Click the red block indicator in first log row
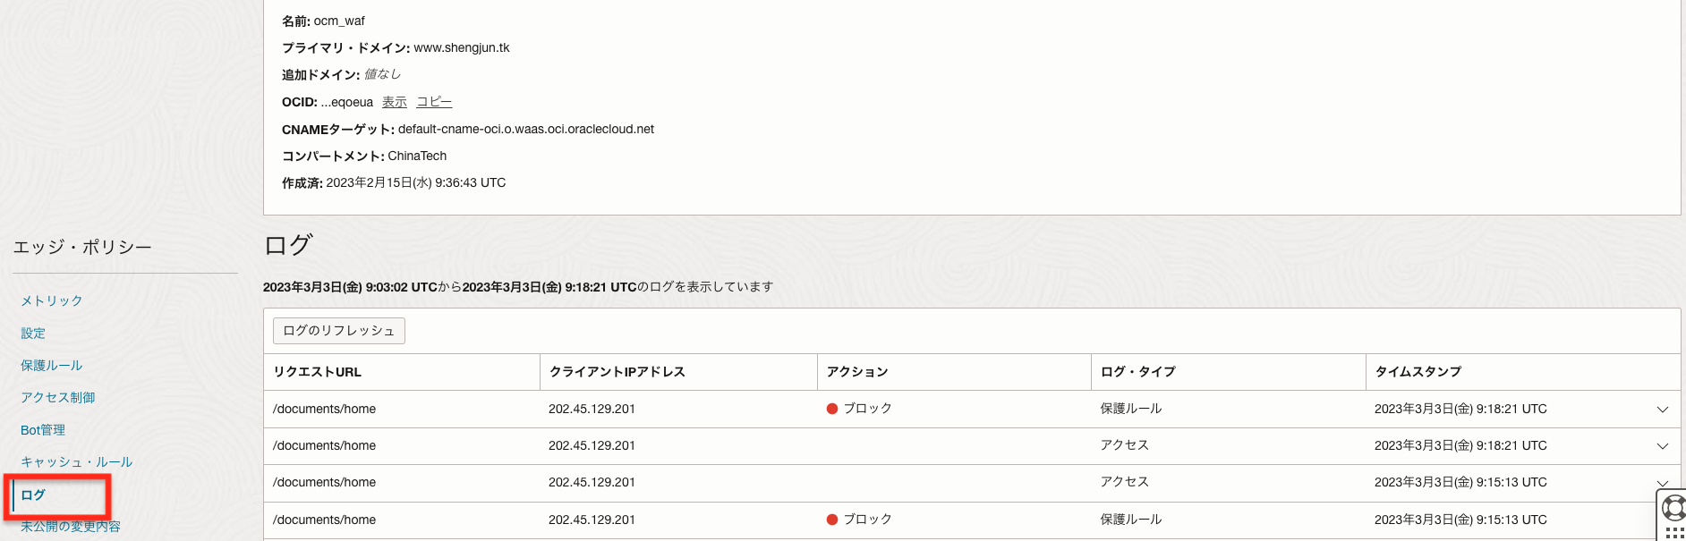The height and width of the screenshot is (541, 1686). click(x=832, y=409)
